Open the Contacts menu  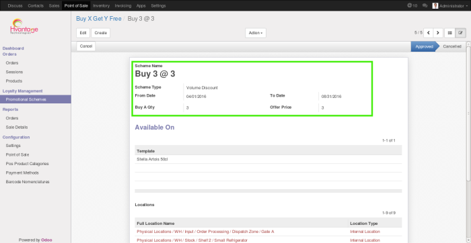tap(36, 5)
